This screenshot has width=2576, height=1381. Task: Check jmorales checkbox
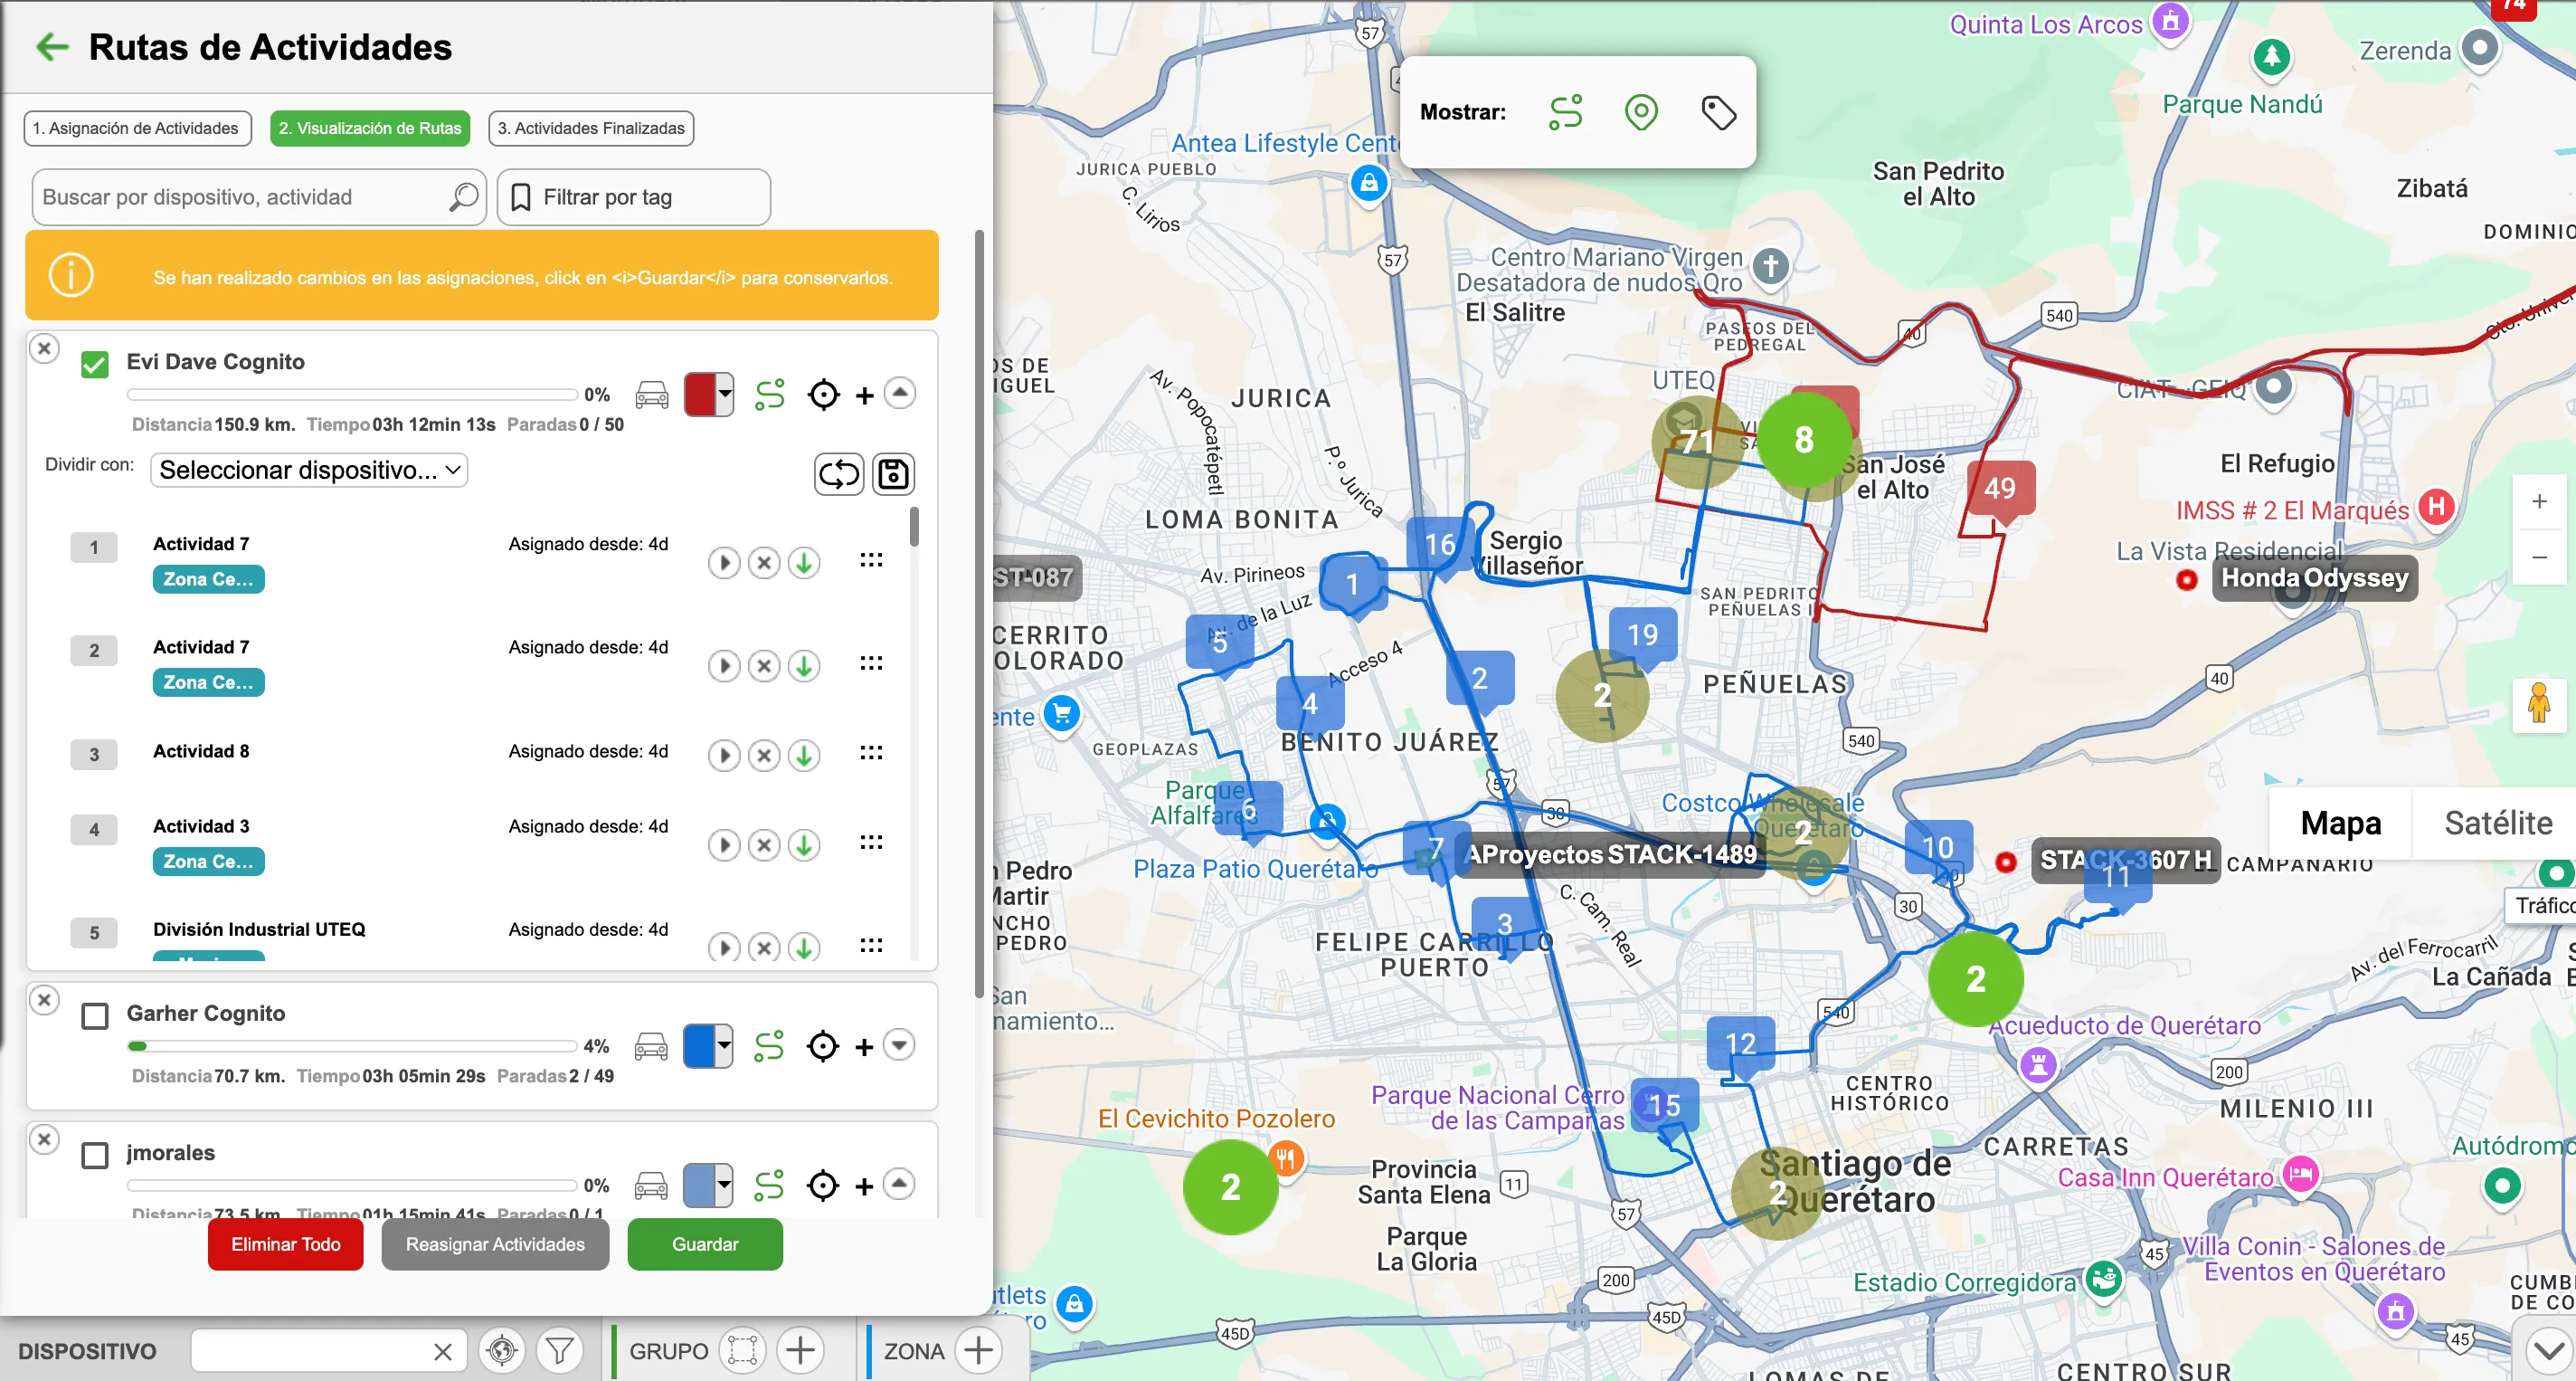pos(95,1155)
